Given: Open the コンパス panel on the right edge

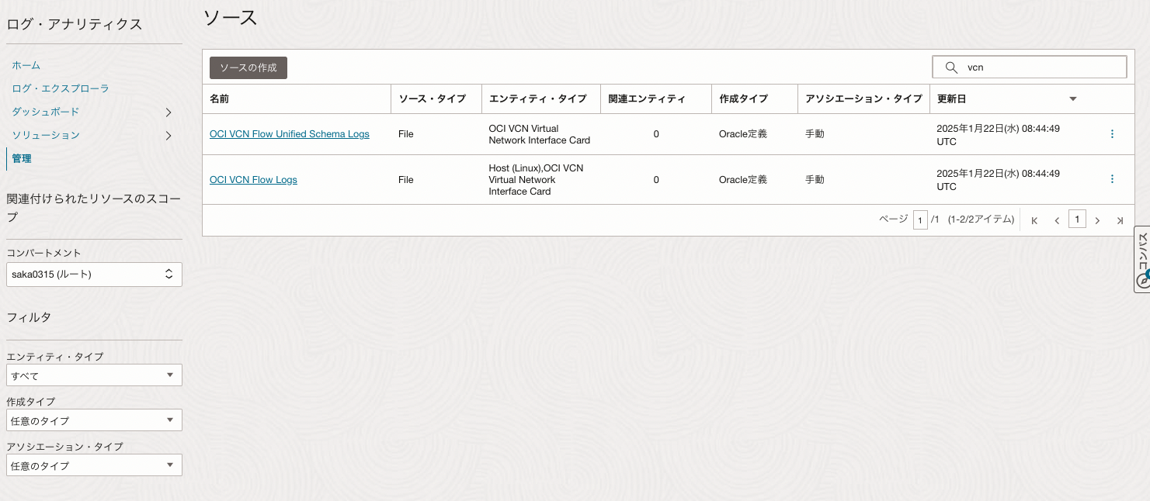Looking at the screenshot, I should point(1141,260).
